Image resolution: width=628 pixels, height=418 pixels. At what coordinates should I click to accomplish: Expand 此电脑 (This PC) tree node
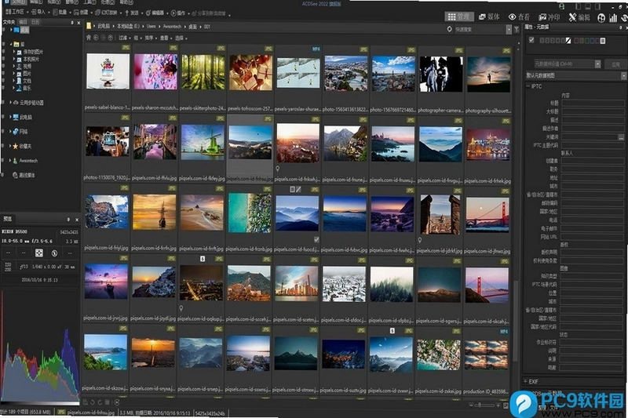pos(10,117)
